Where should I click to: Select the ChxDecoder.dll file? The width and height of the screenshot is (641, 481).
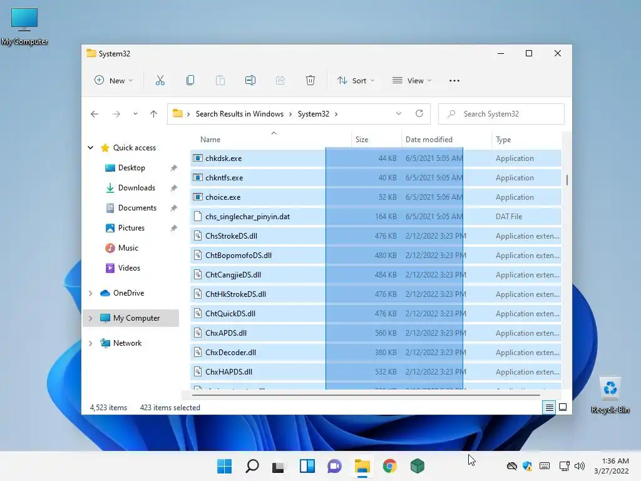pos(376,353)
